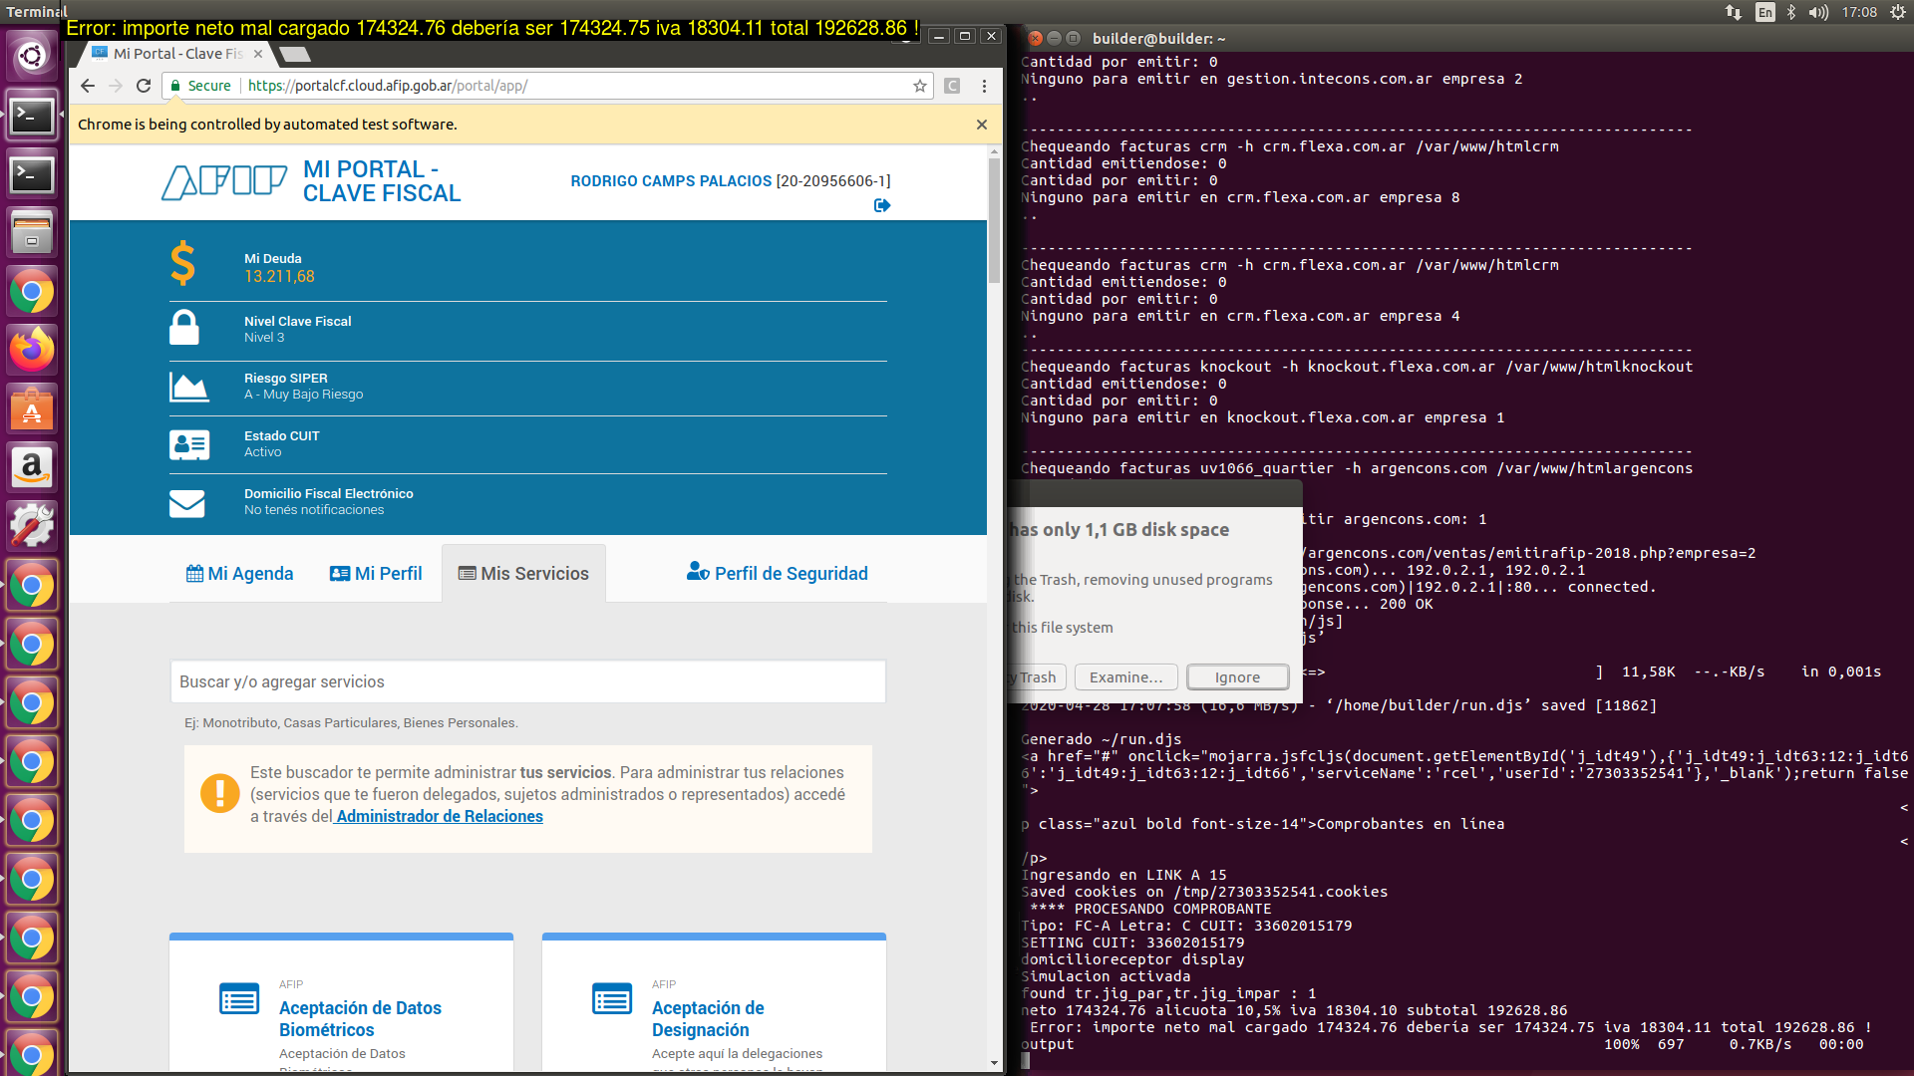
Task: Open second Terminal icon in launcher
Action: (32, 175)
